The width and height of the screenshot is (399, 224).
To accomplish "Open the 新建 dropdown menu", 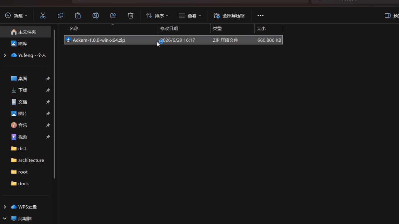I will pos(16,16).
